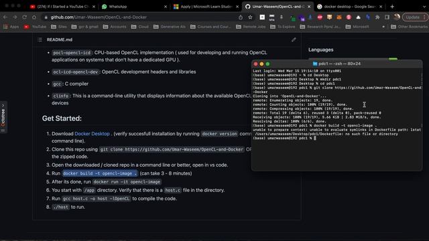Switch to Apply Microsoft Learn Student tab

click(206, 7)
